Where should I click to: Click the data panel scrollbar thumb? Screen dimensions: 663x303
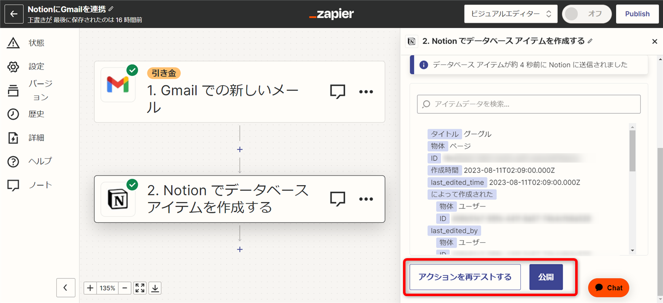pyautogui.click(x=632, y=151)
